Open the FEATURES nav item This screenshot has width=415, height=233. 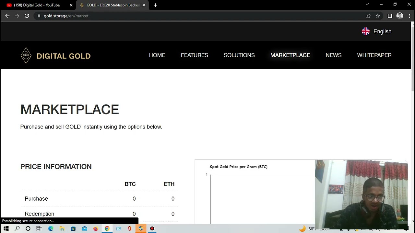[x=195, y=55]
